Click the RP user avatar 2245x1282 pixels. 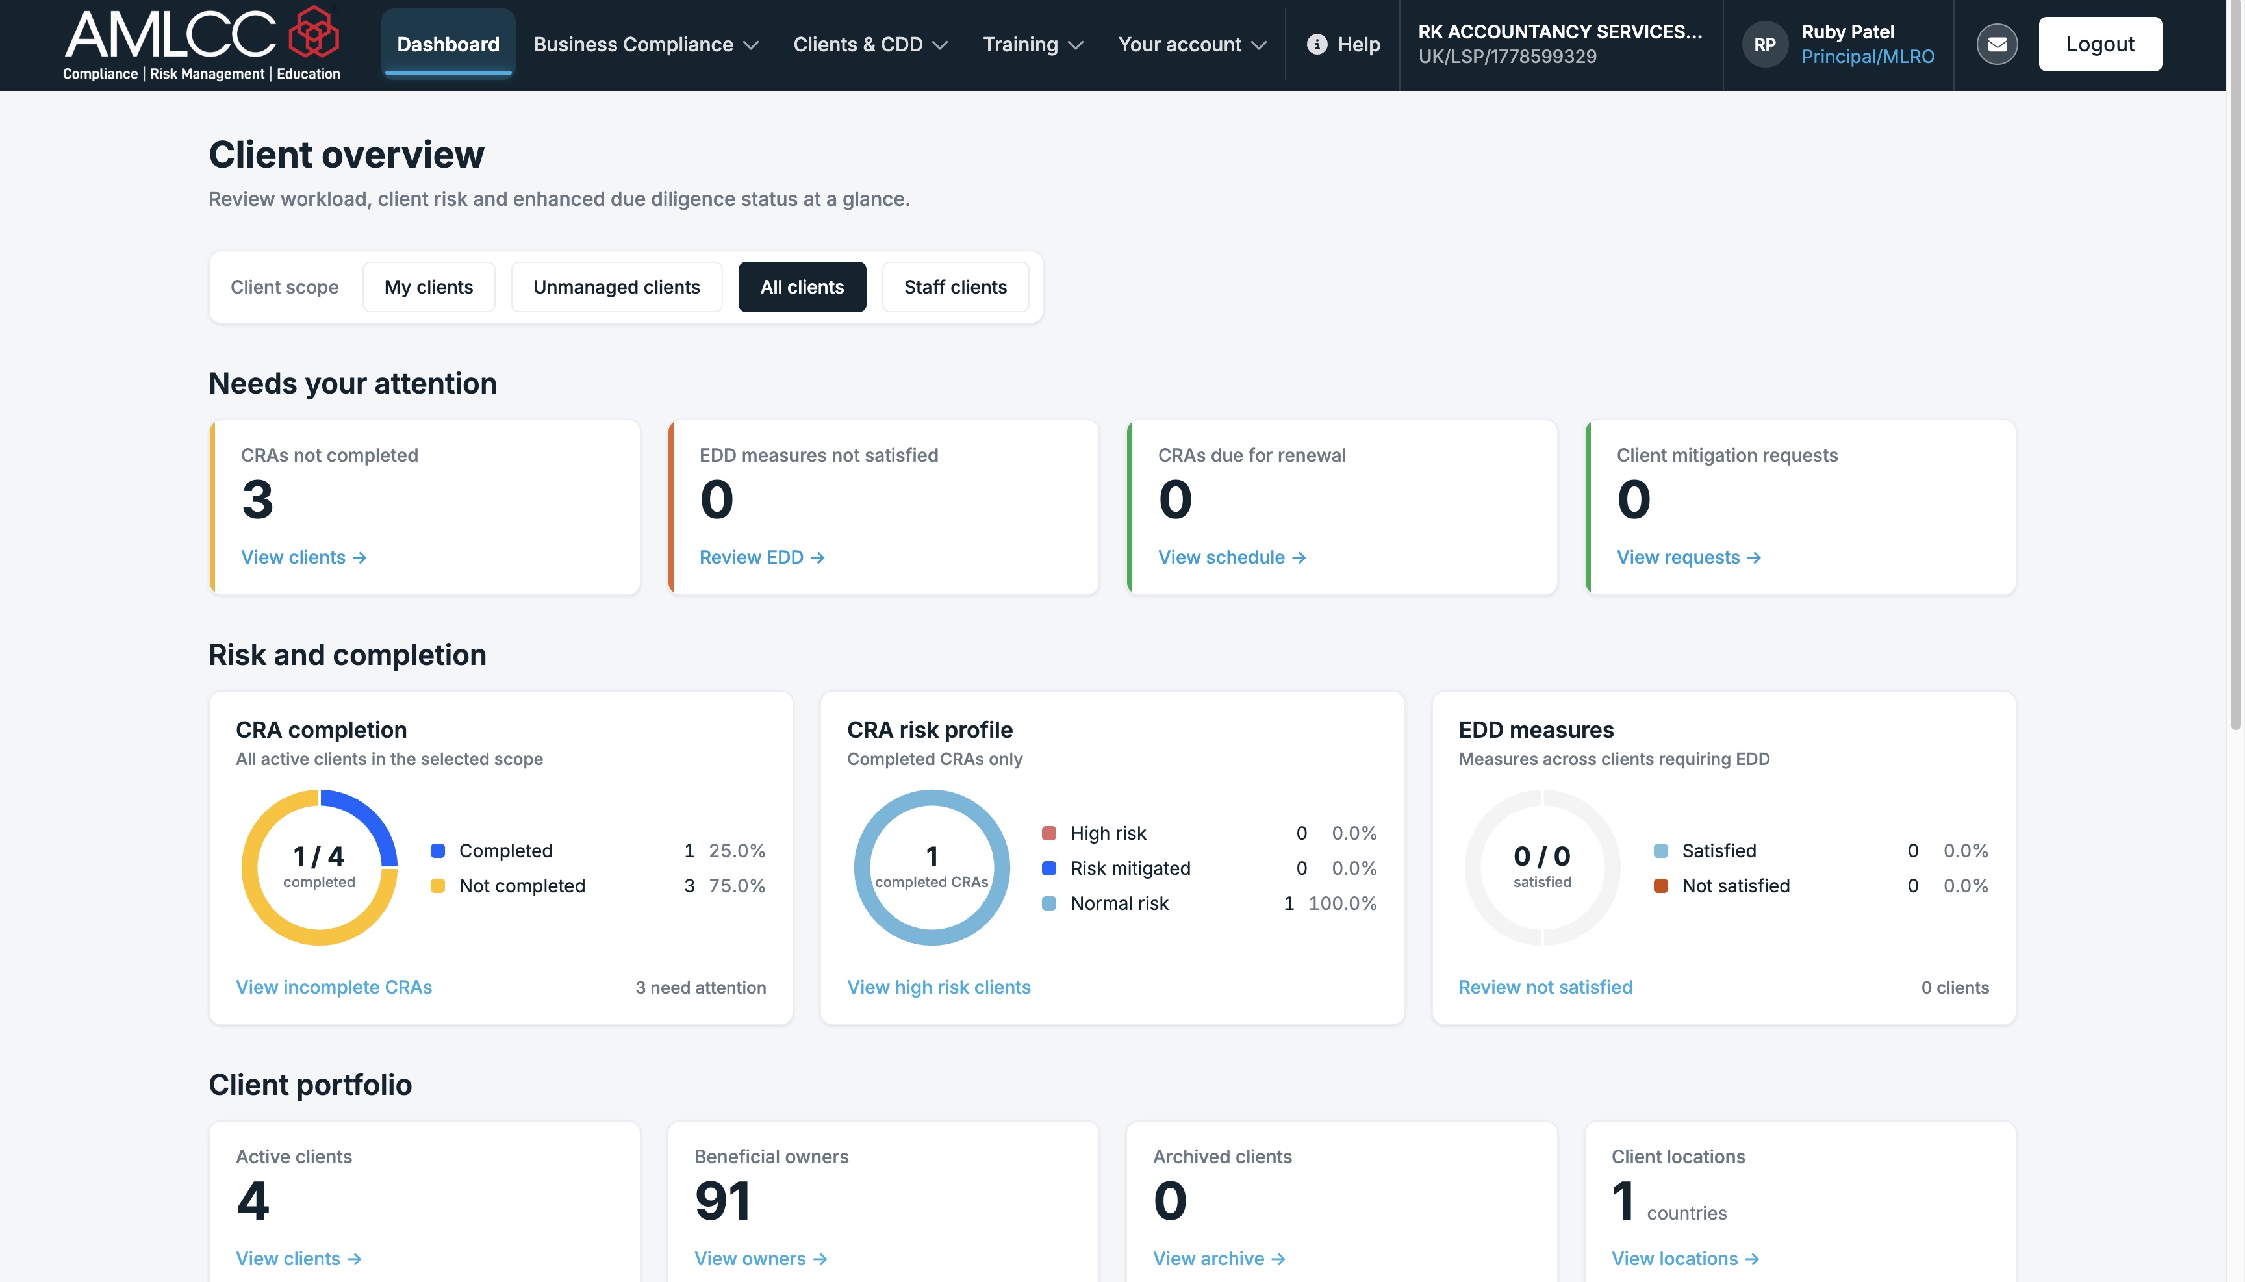[x=1764, y=44]
